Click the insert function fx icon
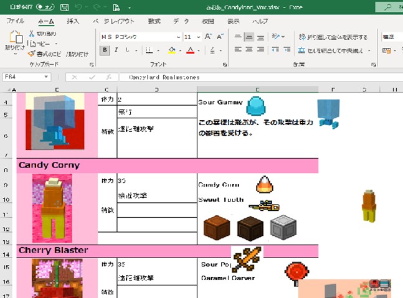Viewport: 403px width, 298px height. click(x=109, y=77)
